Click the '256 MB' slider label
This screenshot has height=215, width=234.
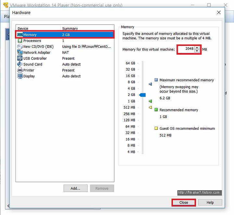(x=129, y=114)
